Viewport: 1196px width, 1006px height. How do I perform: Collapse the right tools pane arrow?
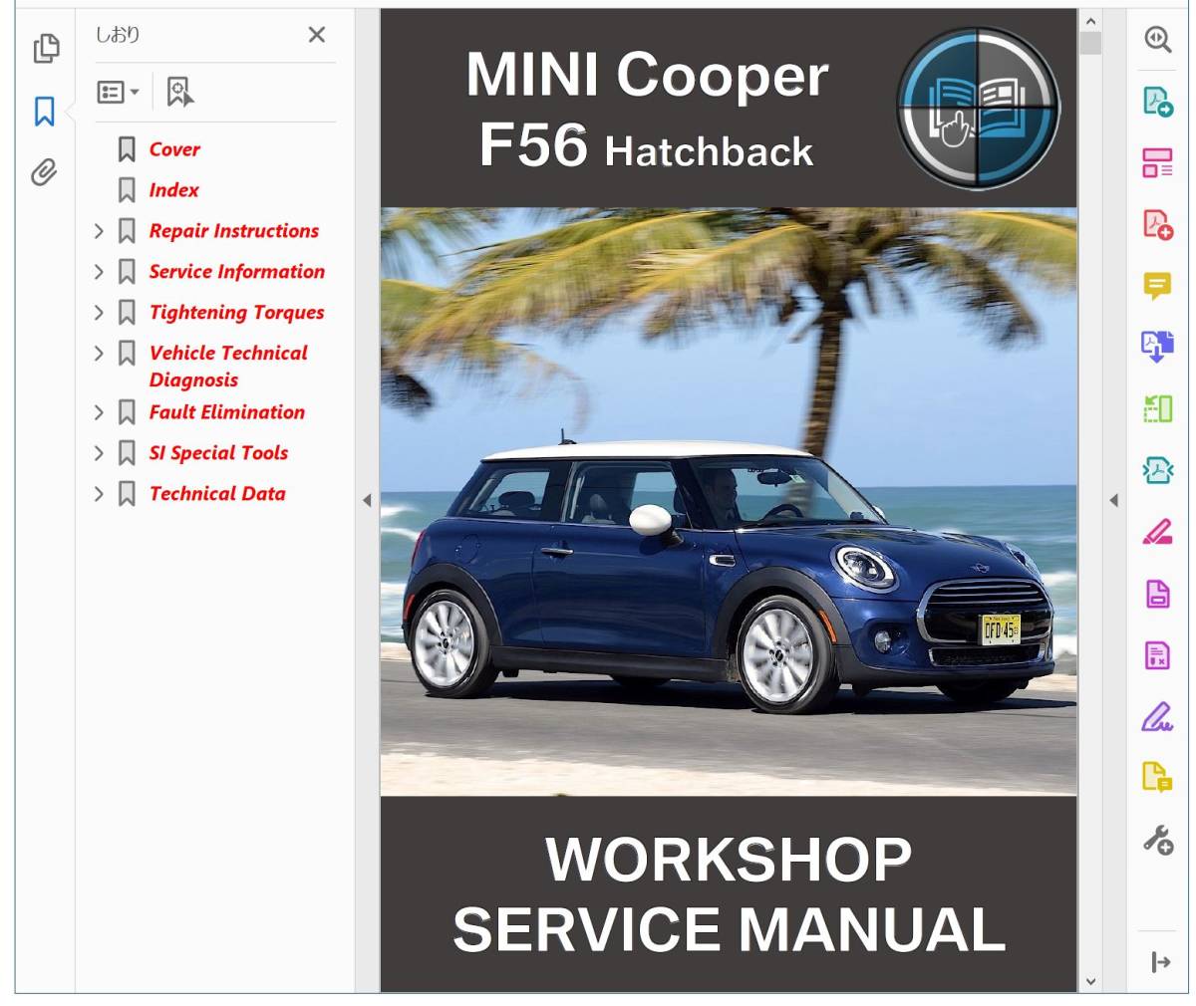click(1114, 500)
